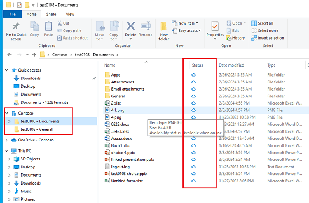Select test0108 - General folder
The width and height of the screenshot is (309, 203).
point(34,129)
